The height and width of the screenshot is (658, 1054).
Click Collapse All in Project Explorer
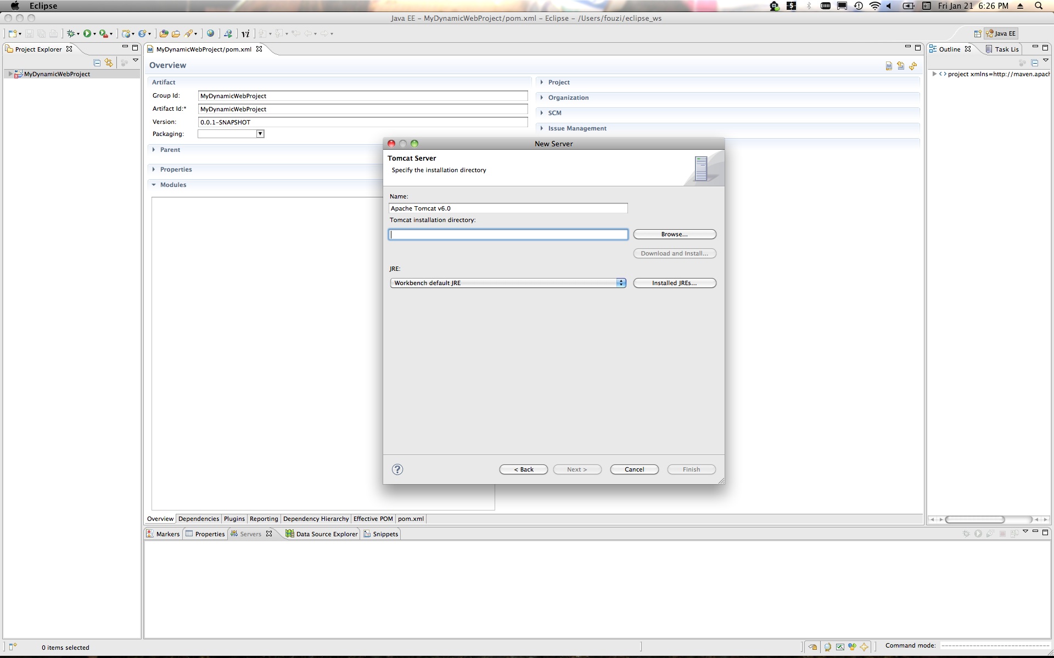point(97,63)
